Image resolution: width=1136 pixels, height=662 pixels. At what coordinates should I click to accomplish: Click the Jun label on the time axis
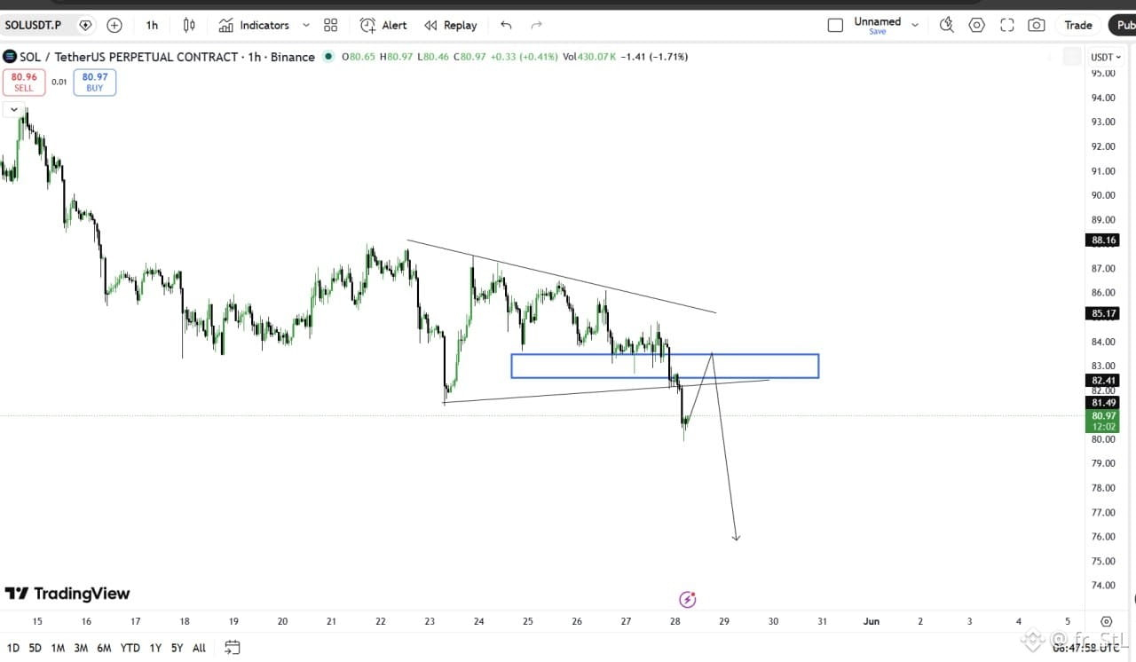(872, 621)
